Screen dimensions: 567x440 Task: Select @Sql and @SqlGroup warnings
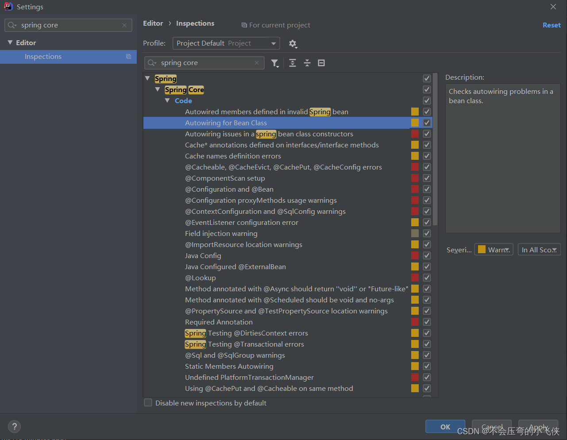point(235,355)
